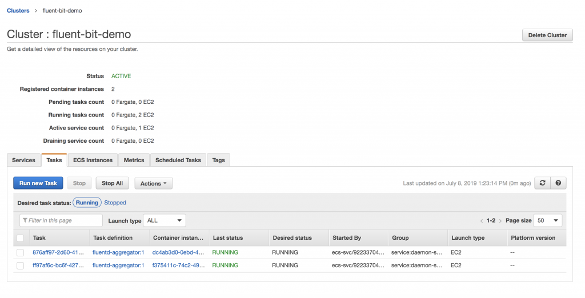Click the Pending tasks count label
Screen dimensions: 585x298
tap(76, 102)
